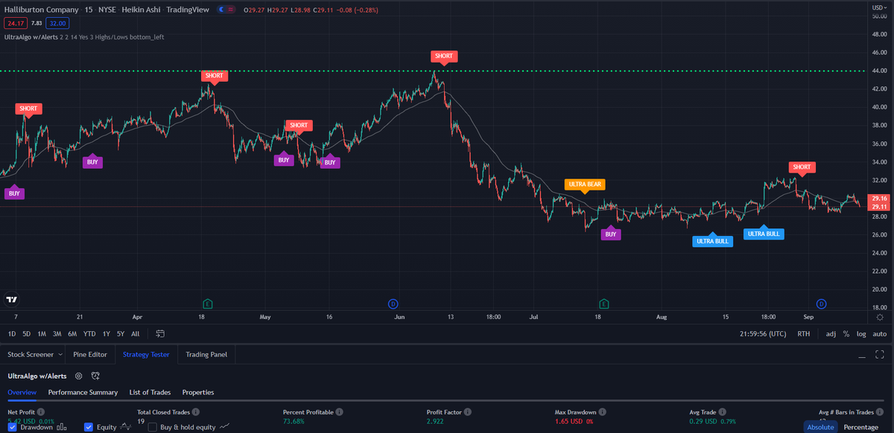Switch to Performance Summary tab
Screen dimensions: 894x433
click(x=83, y=392)
